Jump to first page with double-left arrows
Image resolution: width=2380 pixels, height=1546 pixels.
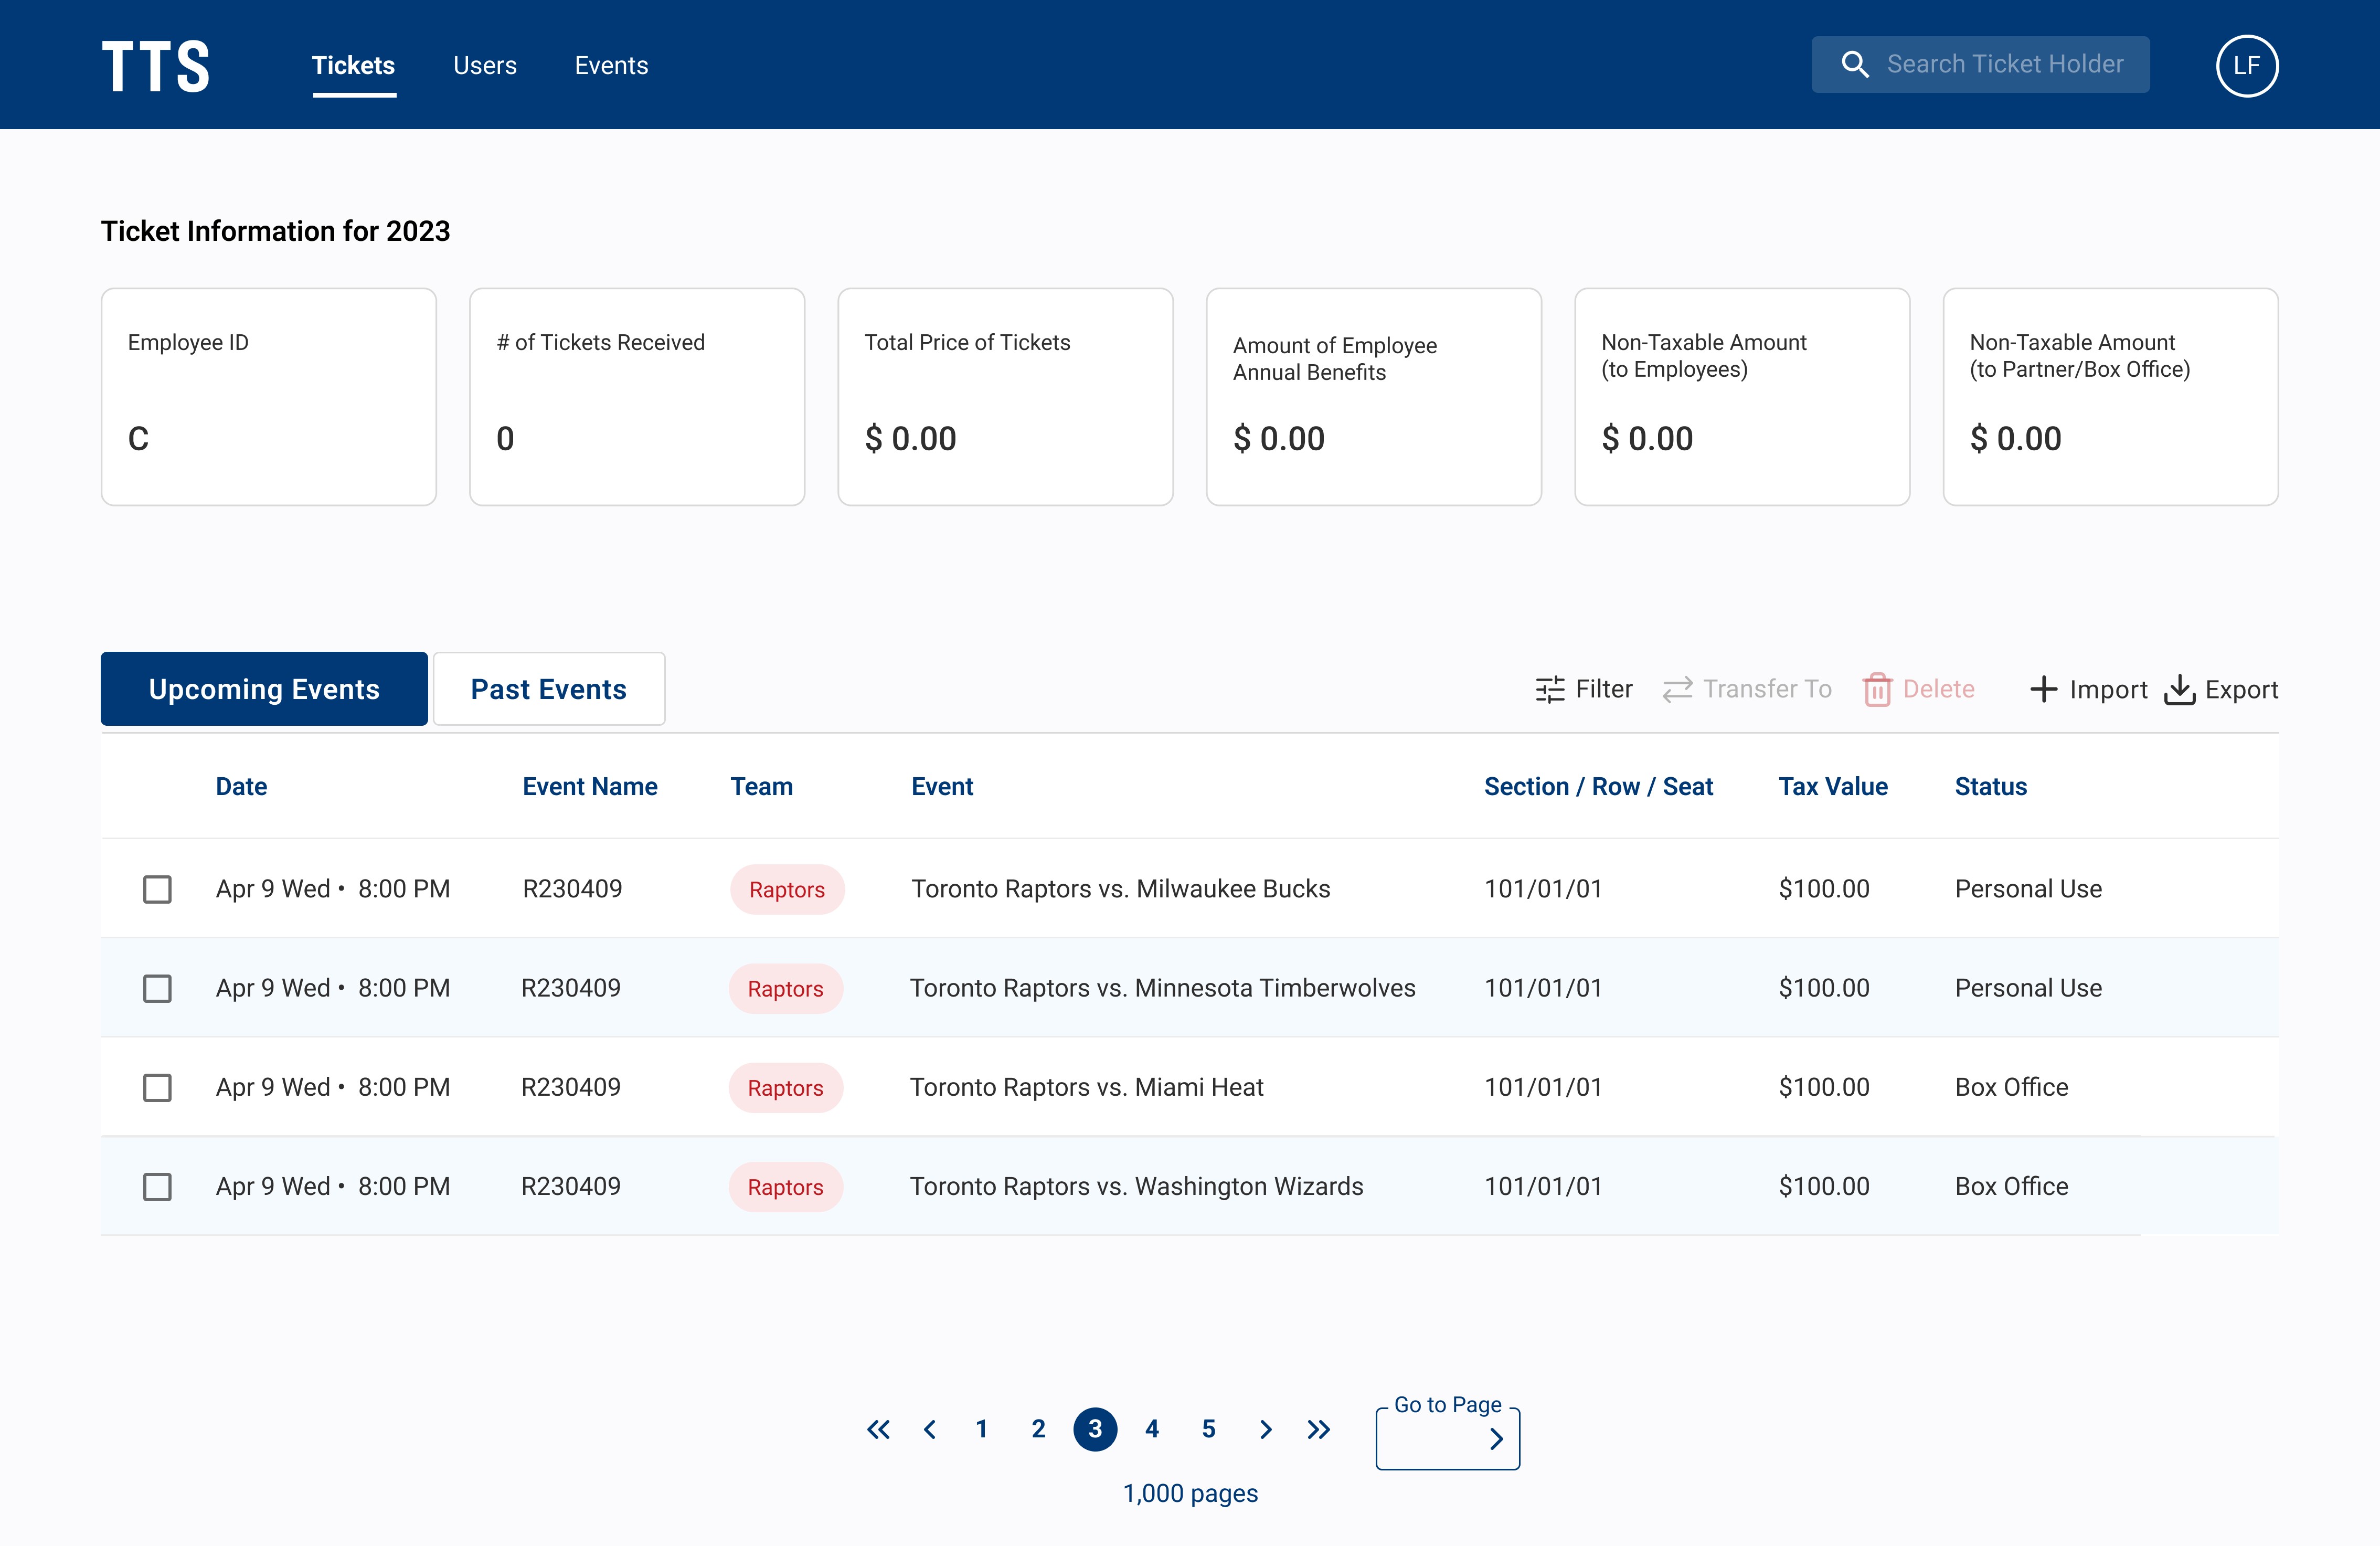[x=878, y=1429]
